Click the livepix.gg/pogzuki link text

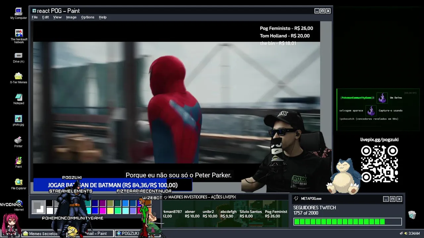(379, 139)
